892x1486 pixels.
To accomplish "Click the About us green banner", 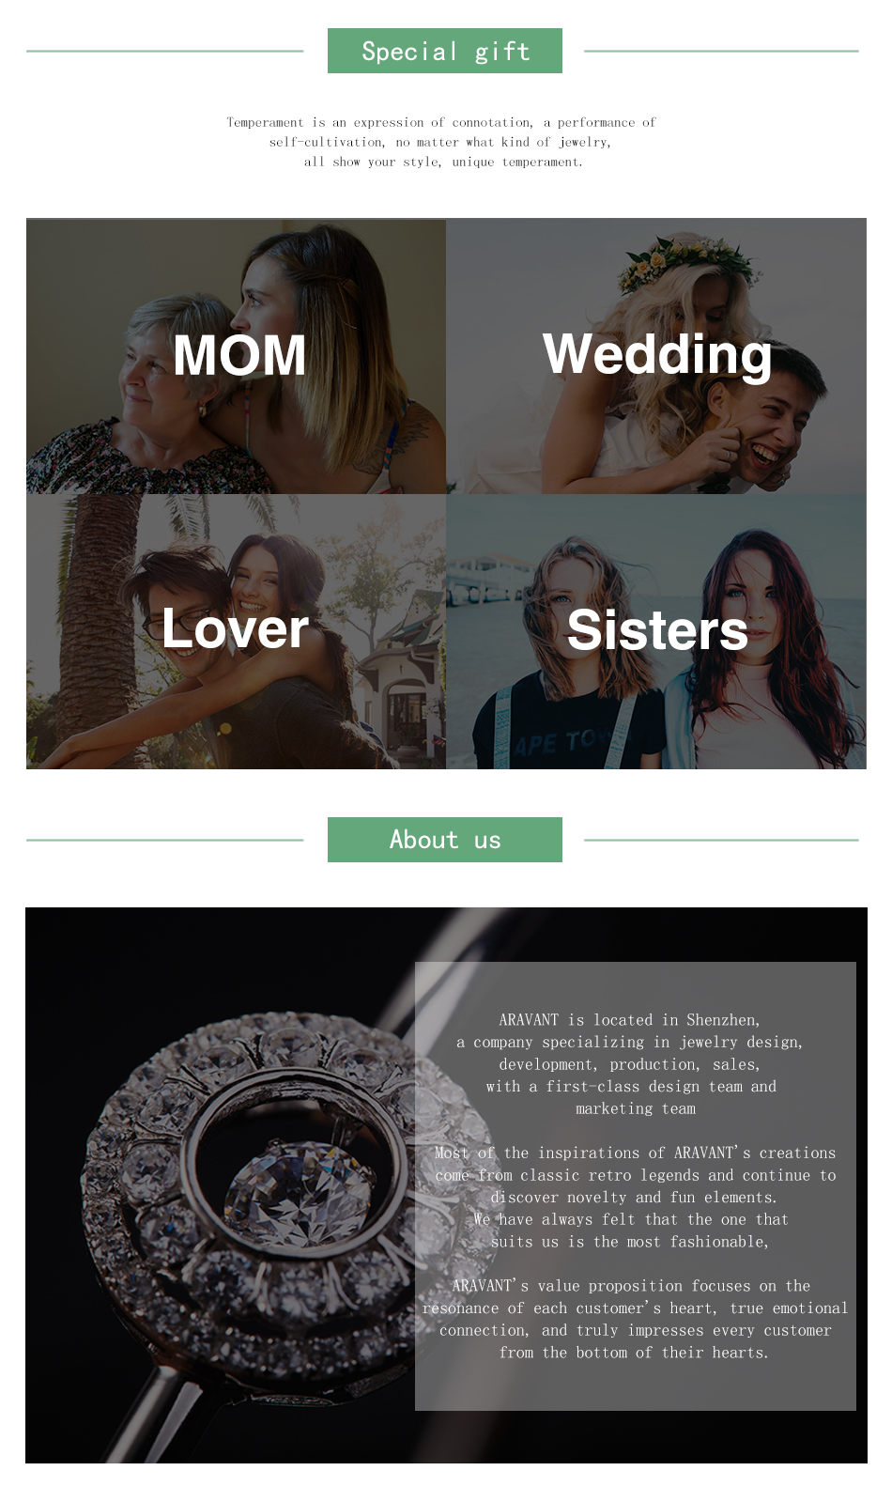I will pos(445,840).
